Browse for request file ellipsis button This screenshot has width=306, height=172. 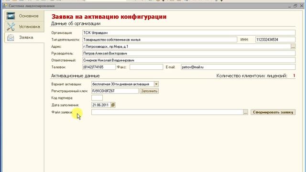click(x=245, y=112)
